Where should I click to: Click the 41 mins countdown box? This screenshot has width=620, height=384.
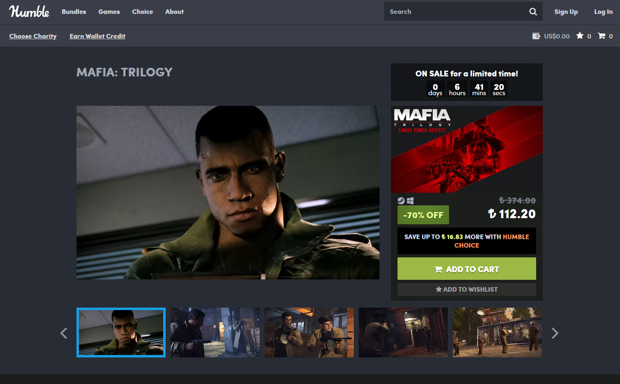click(479, 89)
